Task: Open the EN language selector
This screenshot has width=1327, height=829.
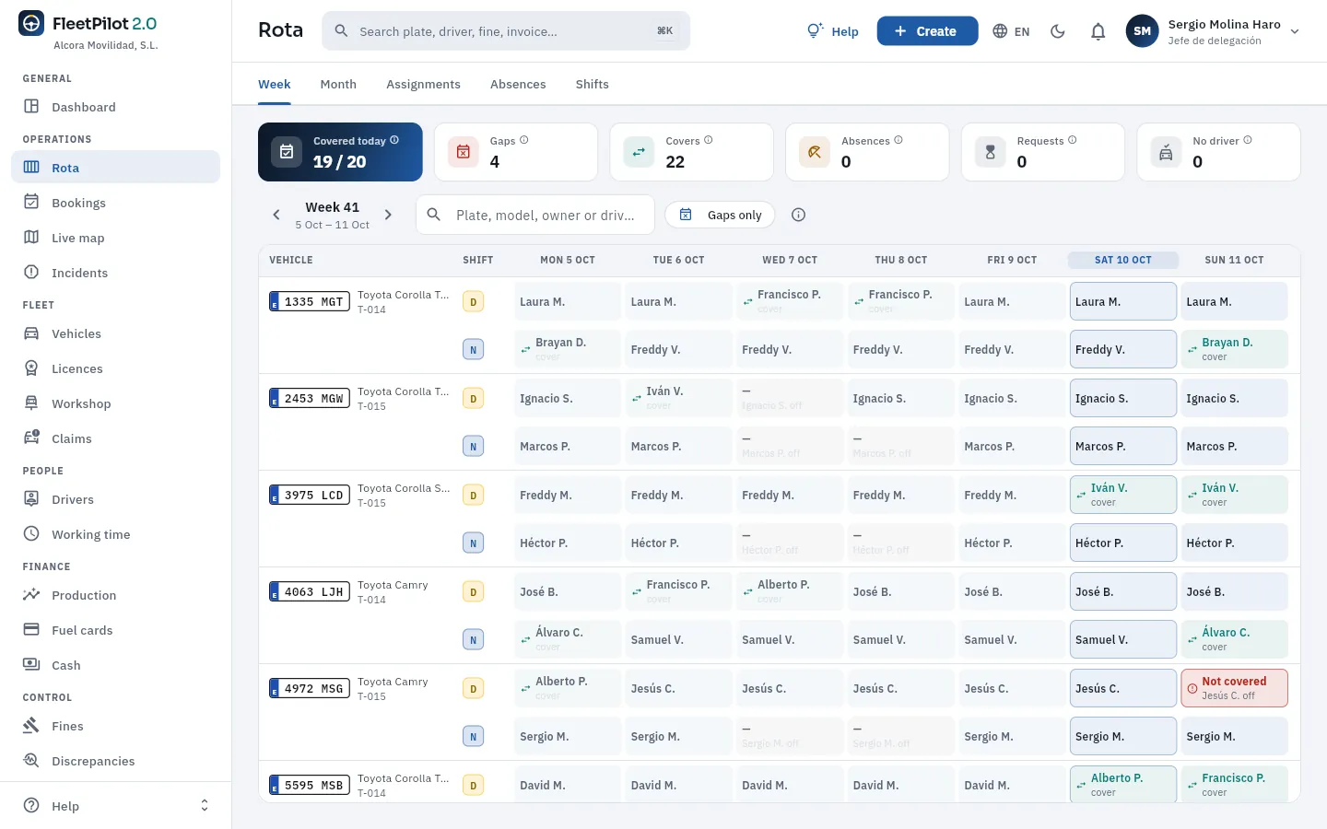Action: 1011,31
